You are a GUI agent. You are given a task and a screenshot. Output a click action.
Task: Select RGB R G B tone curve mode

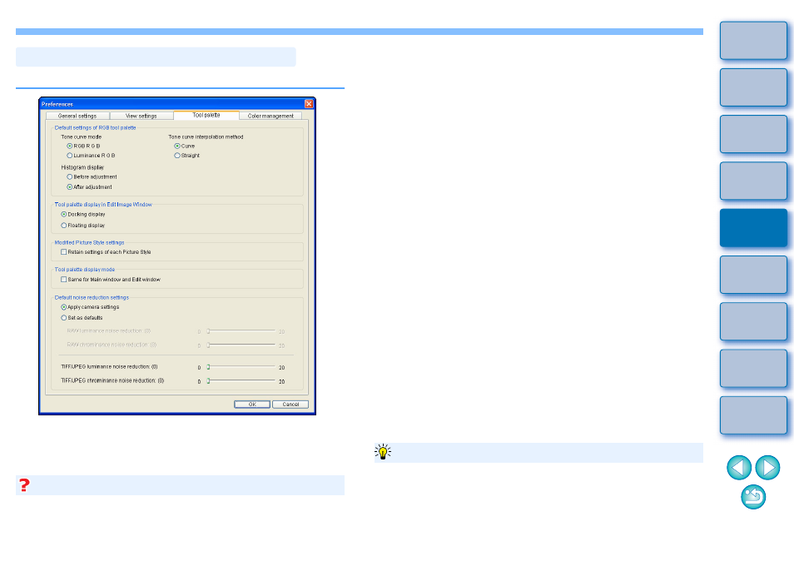click(83, 146)
